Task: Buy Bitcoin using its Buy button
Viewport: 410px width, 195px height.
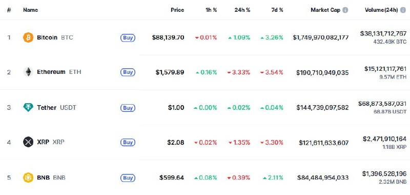Action: tap(128, 37)
